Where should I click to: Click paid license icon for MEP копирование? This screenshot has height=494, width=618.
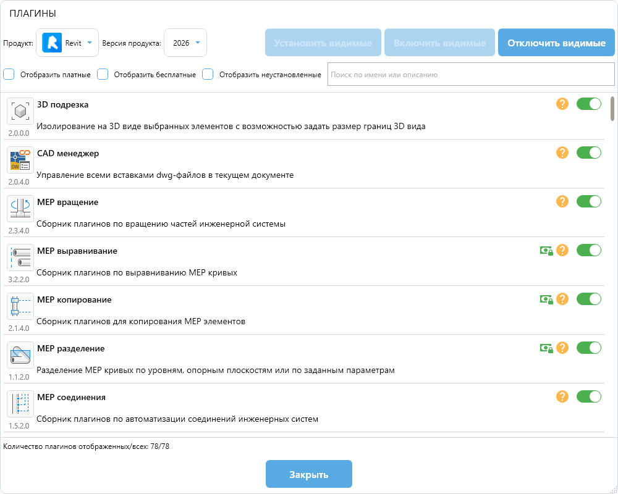546,299
